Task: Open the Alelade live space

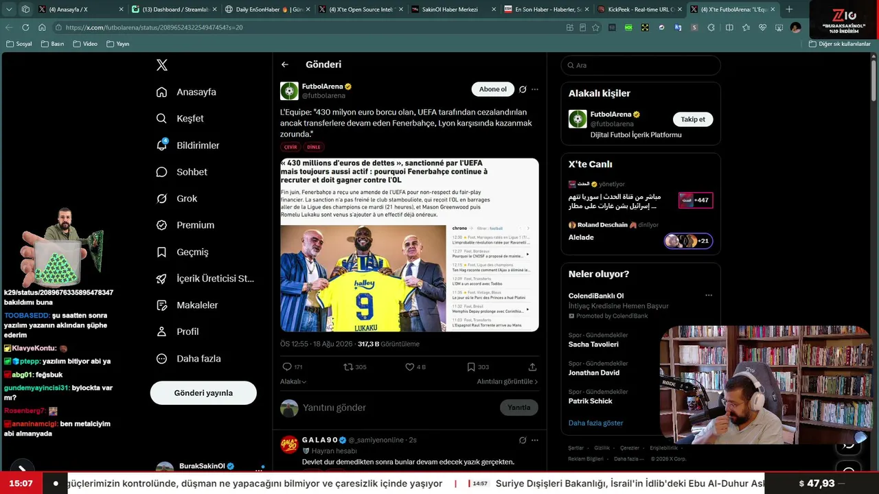Action: [x=641, y=234]
